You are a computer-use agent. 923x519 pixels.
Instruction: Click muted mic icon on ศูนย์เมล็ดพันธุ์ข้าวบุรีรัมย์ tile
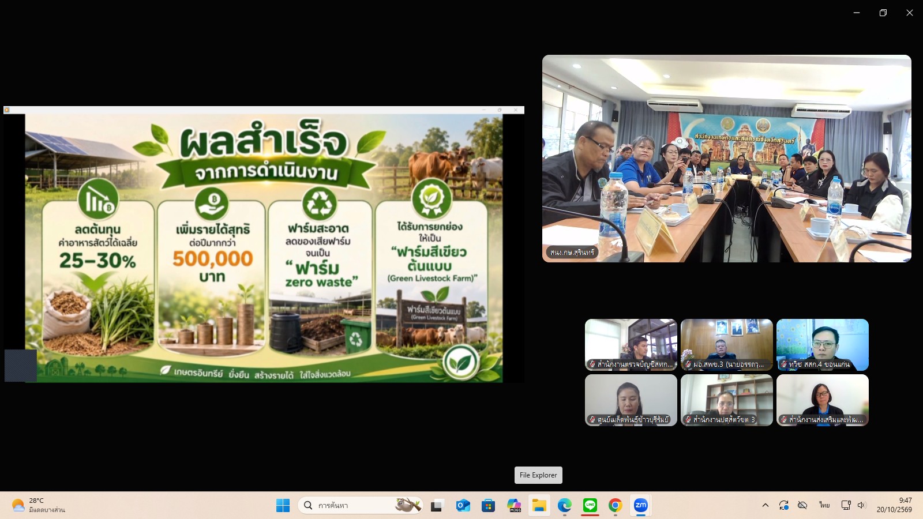(x=592, y=419)
